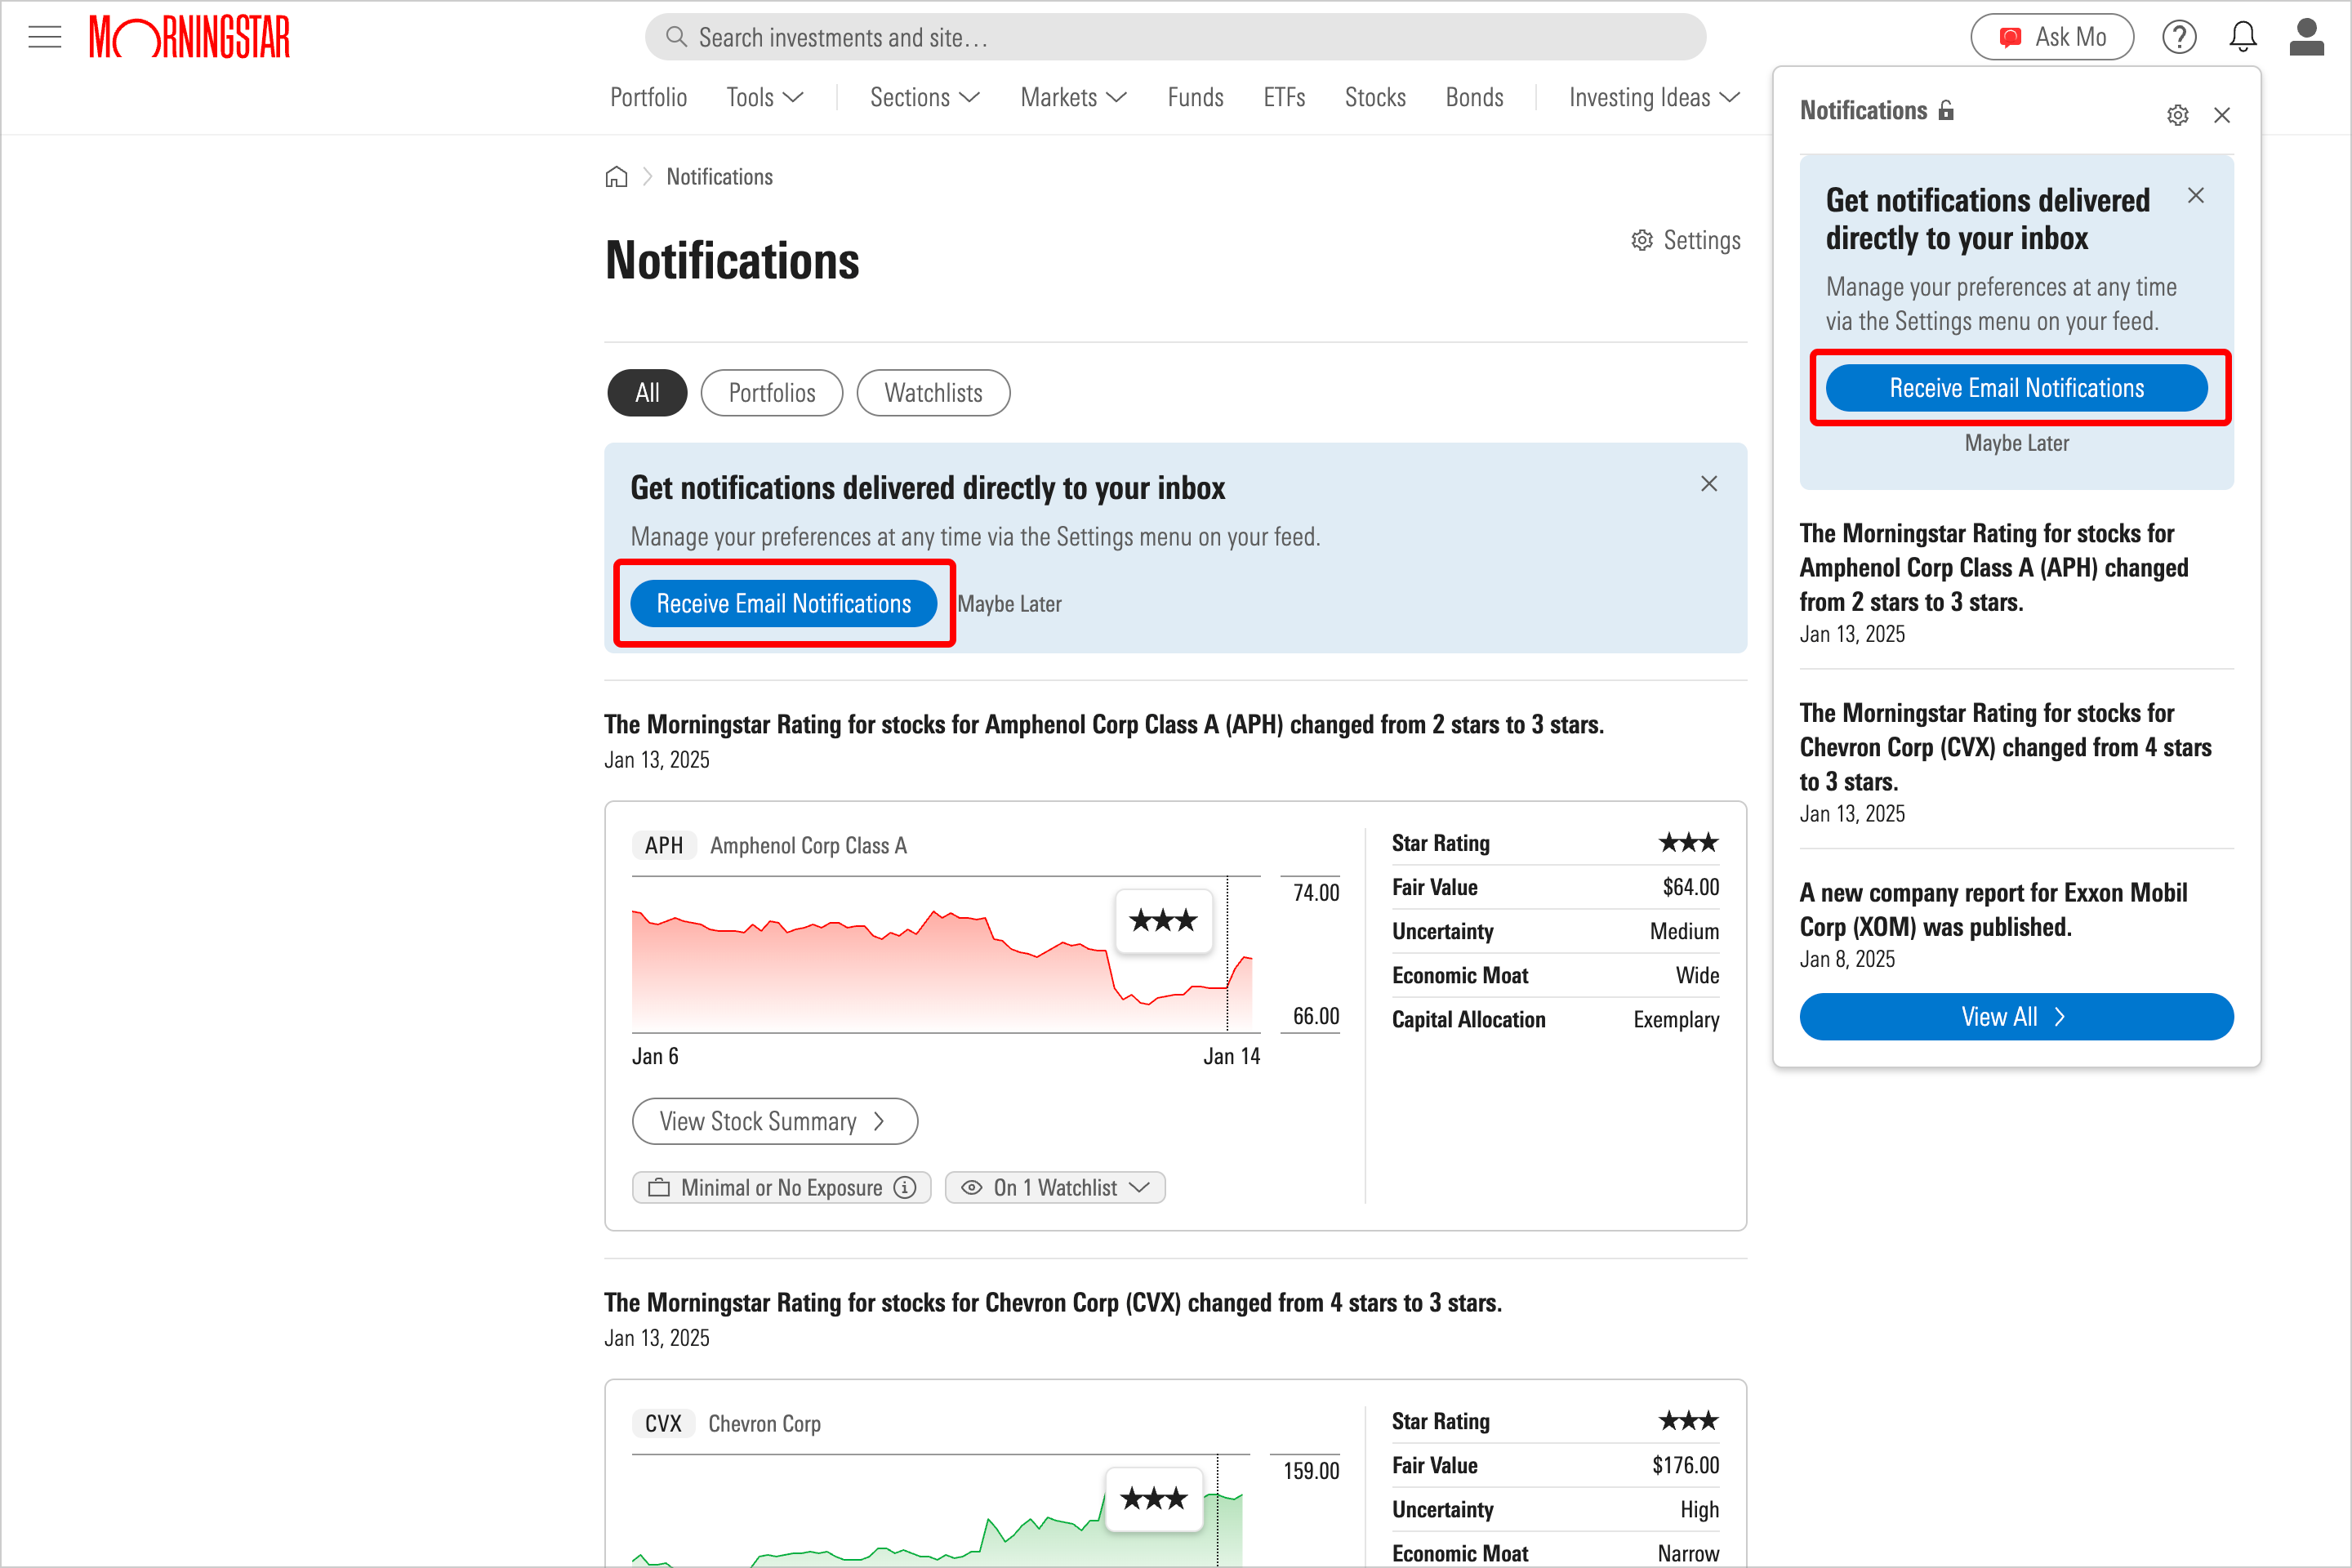Click the Morningstar logo
Viewport: 2352px width, 1568px height.
coord(190,36)
